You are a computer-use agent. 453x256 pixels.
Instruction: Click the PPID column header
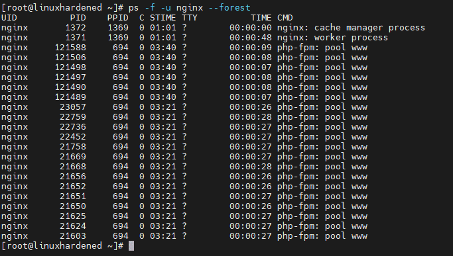[118, 18]
